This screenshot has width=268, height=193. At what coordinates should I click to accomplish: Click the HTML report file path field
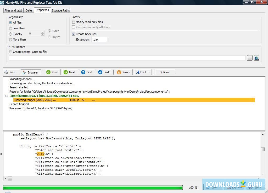pos(127,58)
